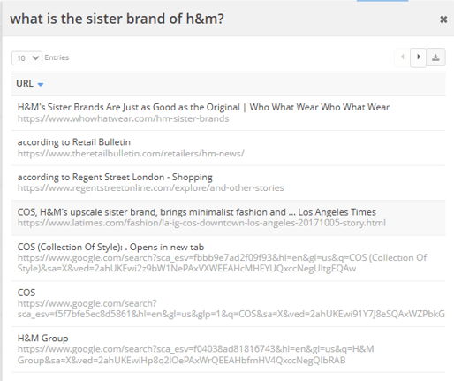Viewport: 454px width, 381px height.
Task: Open latimes.com COS downtown story link
Action: (x=201, y=223)
